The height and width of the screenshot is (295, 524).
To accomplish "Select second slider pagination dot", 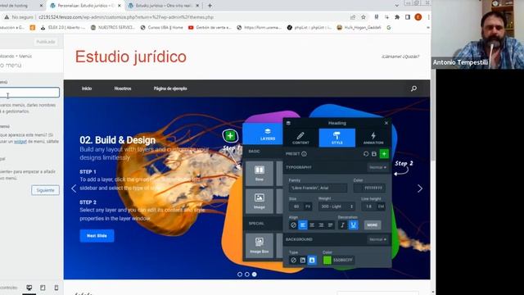I will [x=247, y=275].
